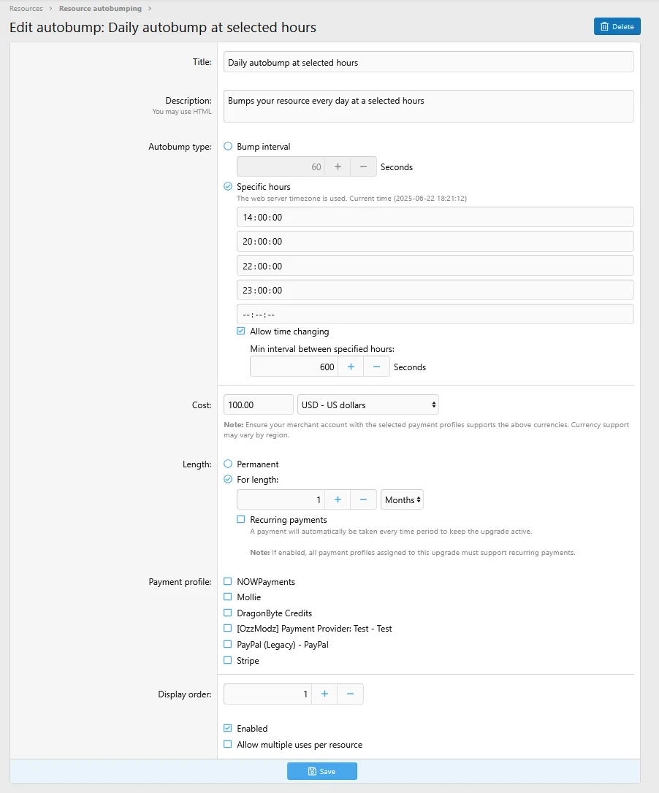Click the empty time field below 23:00:00
Image resolution: width=659 pixels, height=793 pixels.
435,314
